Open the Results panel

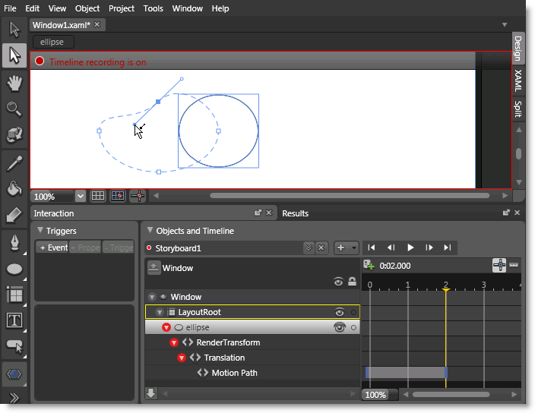pos(296,213)
